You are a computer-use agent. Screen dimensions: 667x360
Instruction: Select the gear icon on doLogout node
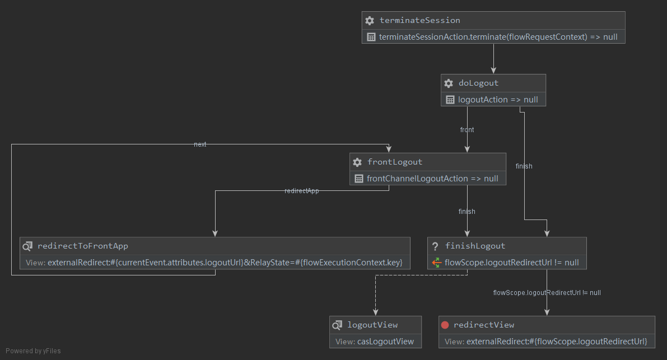[x=449, y=83]
